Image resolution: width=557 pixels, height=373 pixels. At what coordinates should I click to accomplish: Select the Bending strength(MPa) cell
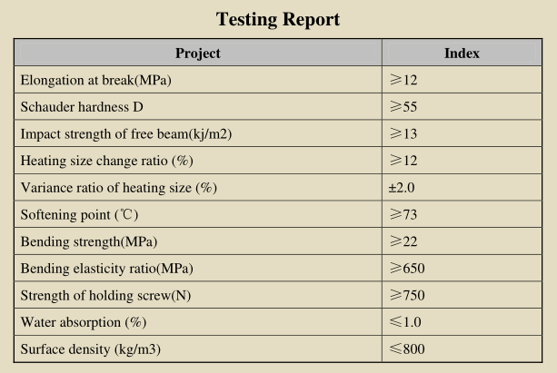coord(198,241)
